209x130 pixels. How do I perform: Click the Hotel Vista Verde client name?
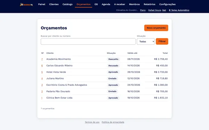pos(56,72)
